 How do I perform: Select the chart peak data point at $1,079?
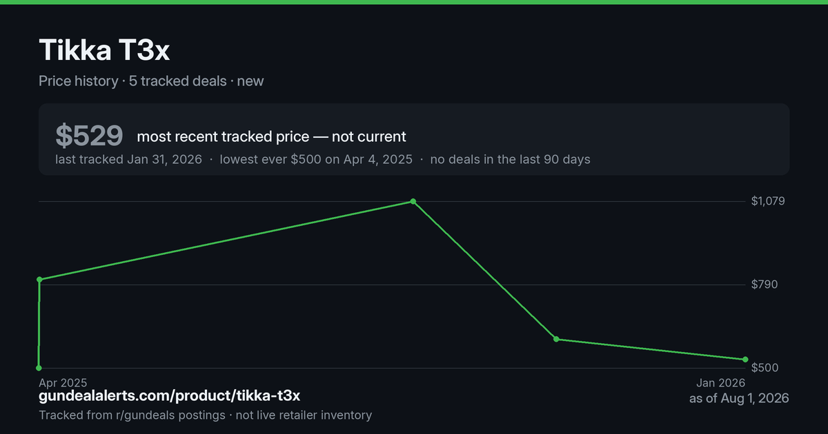(x=413, y=201)
